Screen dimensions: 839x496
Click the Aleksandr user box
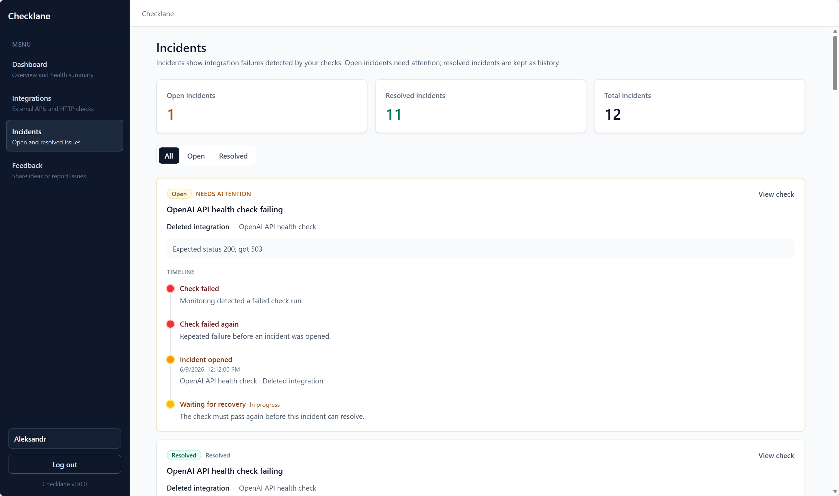pyautogui.click(x=65, y=439)
